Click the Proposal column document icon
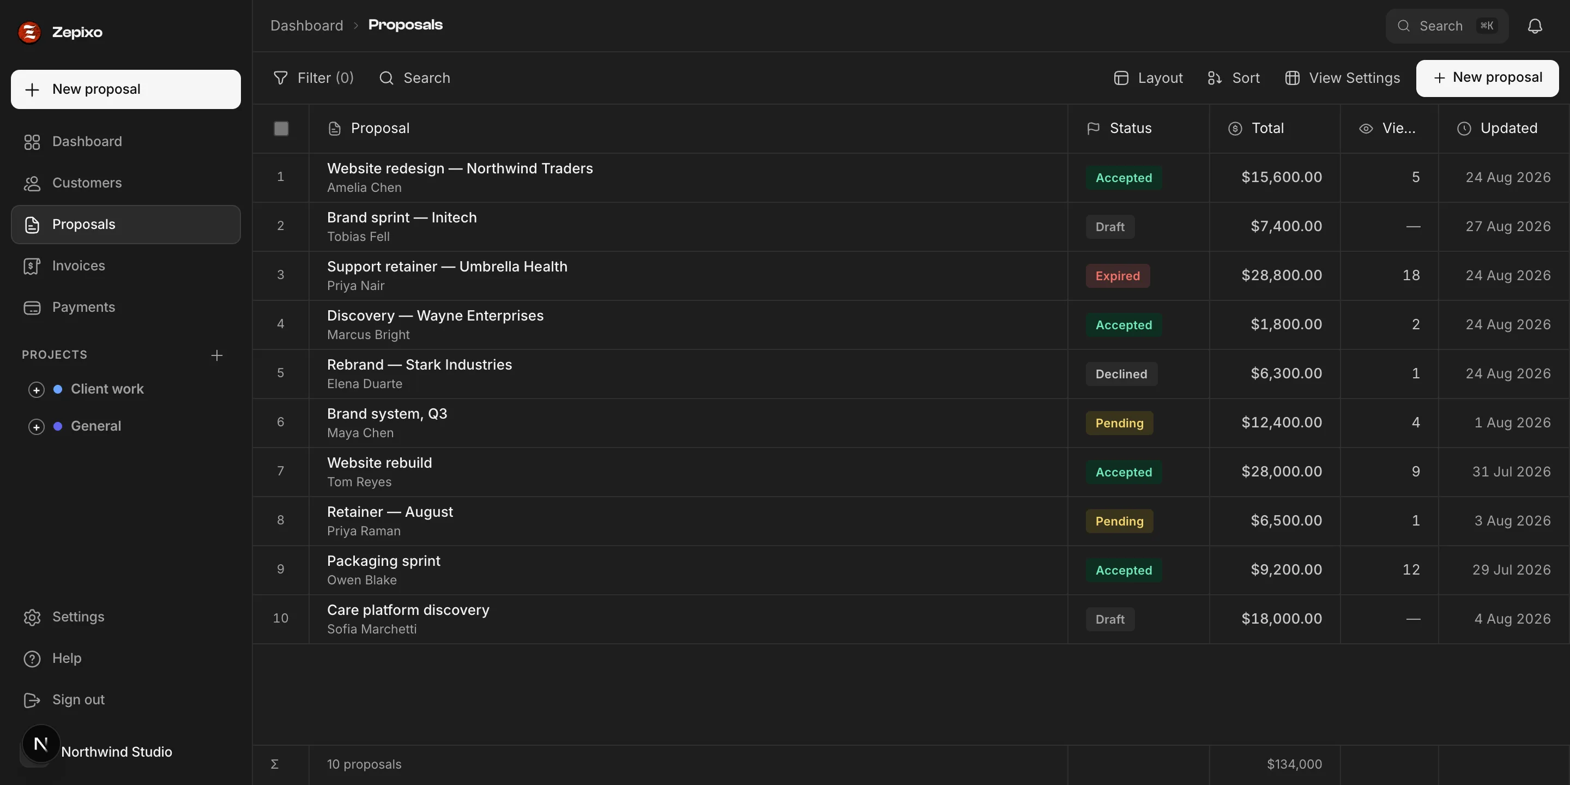The width and height of the screenshot is (1570, 785). 335,129
